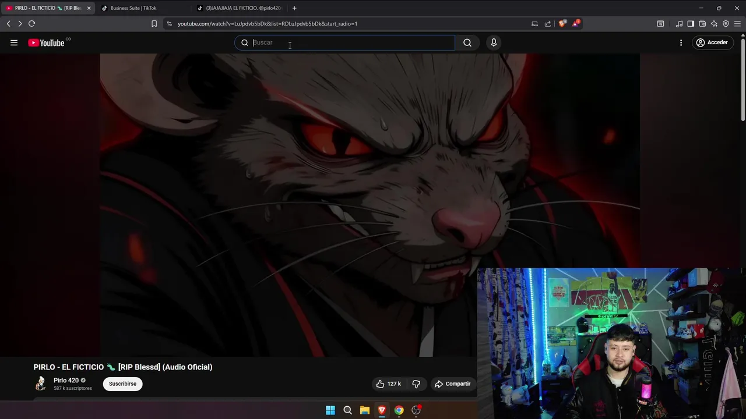Open the Windows Start menu
Viewport: 746px width, 419px height.
(x=330, y=410)
